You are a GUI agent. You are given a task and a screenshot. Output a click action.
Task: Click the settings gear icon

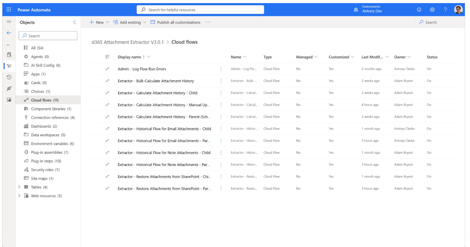click(x=432, y=10)
